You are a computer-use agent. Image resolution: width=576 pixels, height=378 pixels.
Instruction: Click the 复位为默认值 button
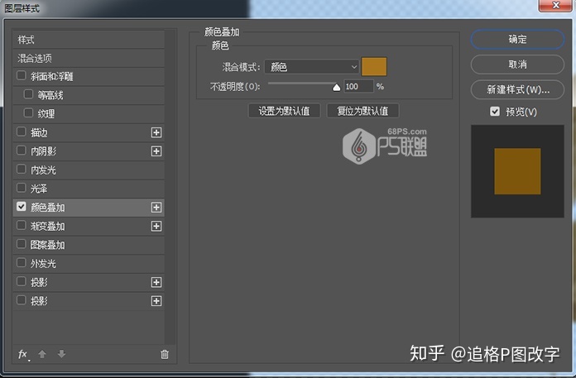(362, 111)
